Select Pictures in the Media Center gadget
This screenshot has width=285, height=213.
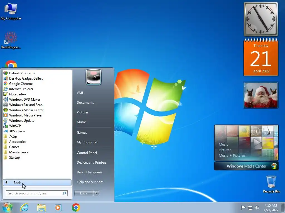click(x=225, y=150)
